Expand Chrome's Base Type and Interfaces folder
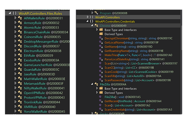 [x=97, y=30]
